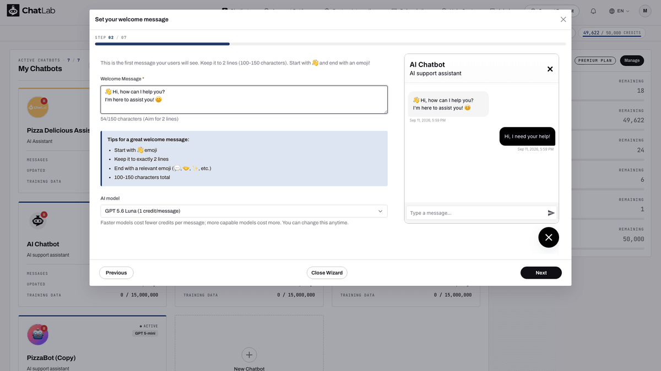The image size is (661, 371).
Task: Click the 'Hi, I need your help!' bubble
Action: (x=527, y=136)
